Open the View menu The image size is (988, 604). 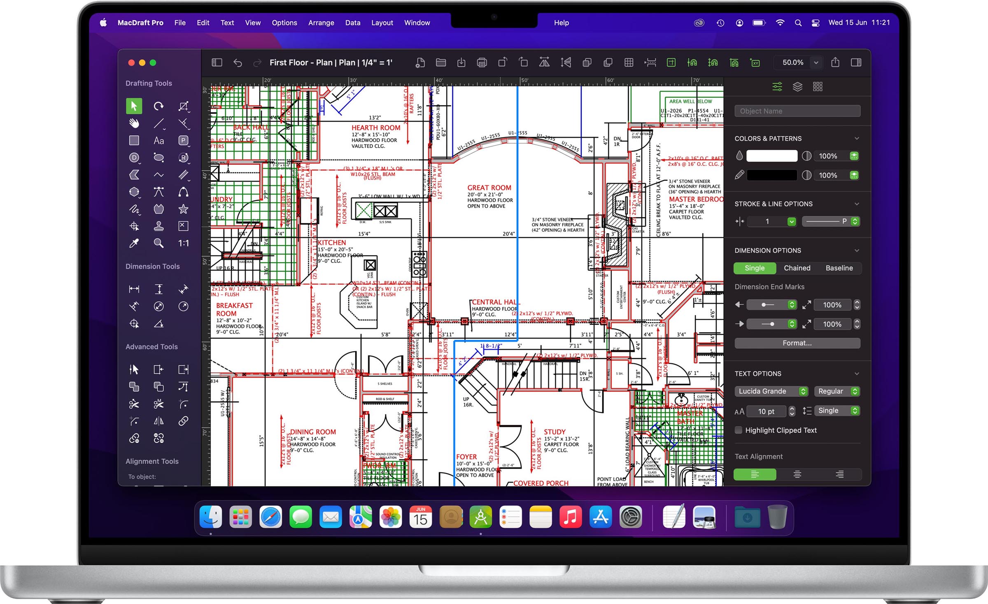click(252, 23)
